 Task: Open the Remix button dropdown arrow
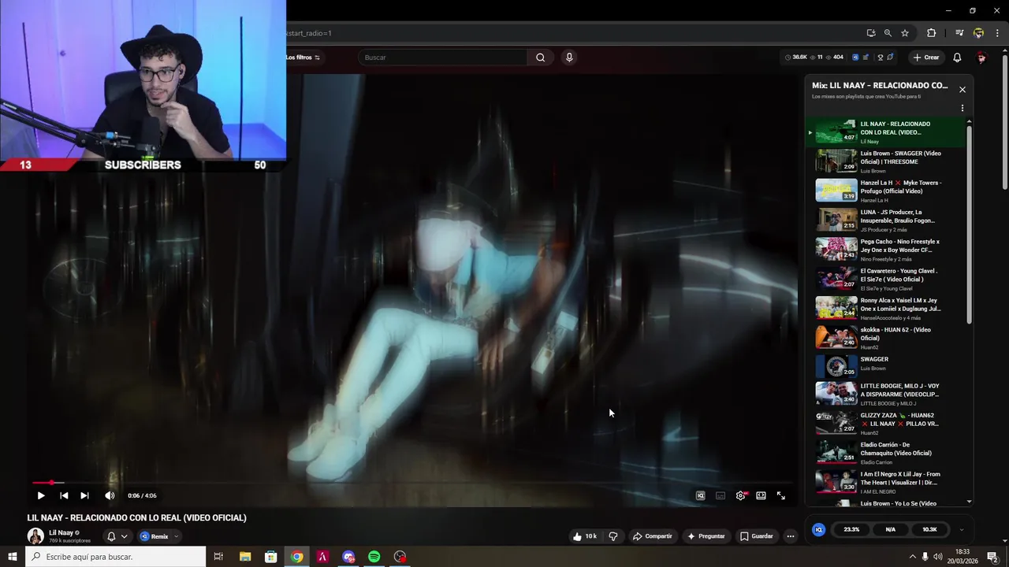[176, 536]
